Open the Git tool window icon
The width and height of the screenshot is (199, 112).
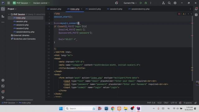point(3,97)
